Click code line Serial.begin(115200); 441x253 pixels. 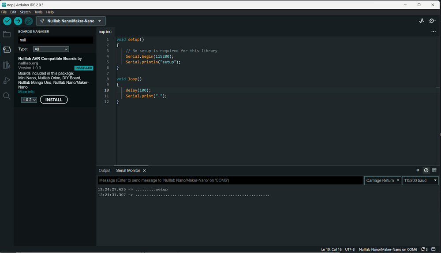149,56
